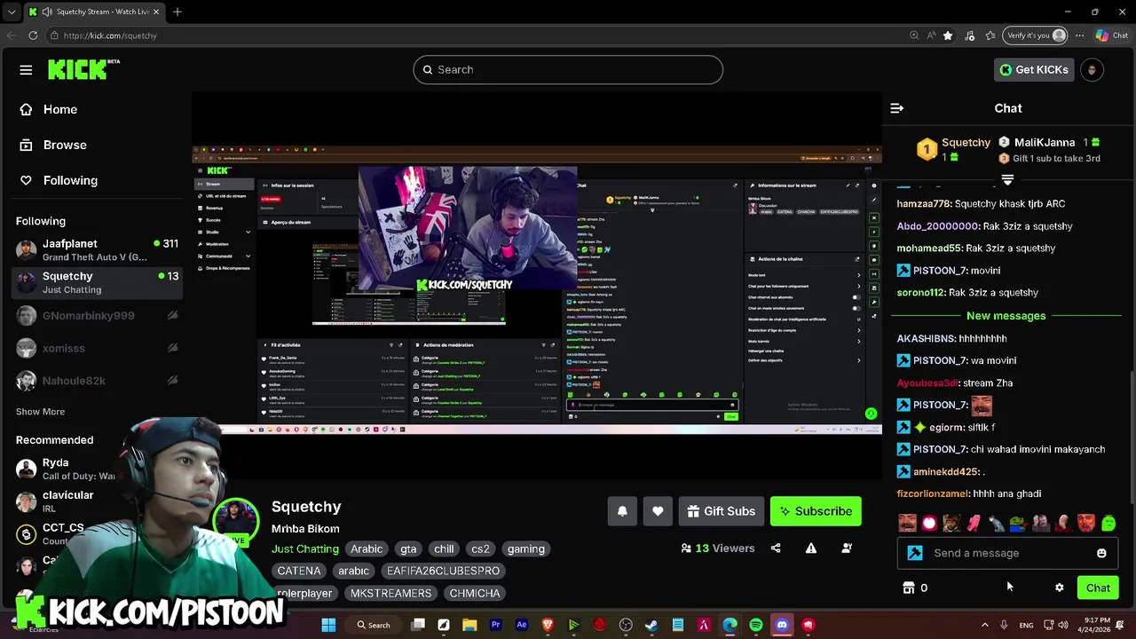The image size is (1136, 639).
Task: Open Spotify from taskbar
Action: click(756, 625)
